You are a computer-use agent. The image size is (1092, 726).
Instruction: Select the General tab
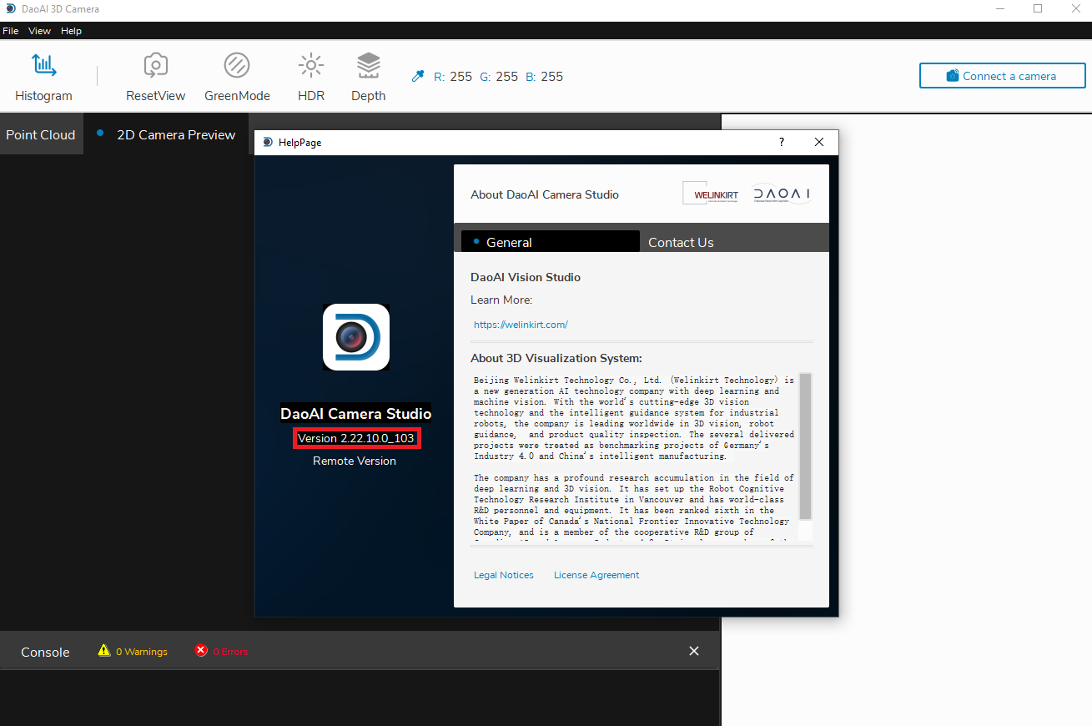pyautogui.click(x=509, y=242)
